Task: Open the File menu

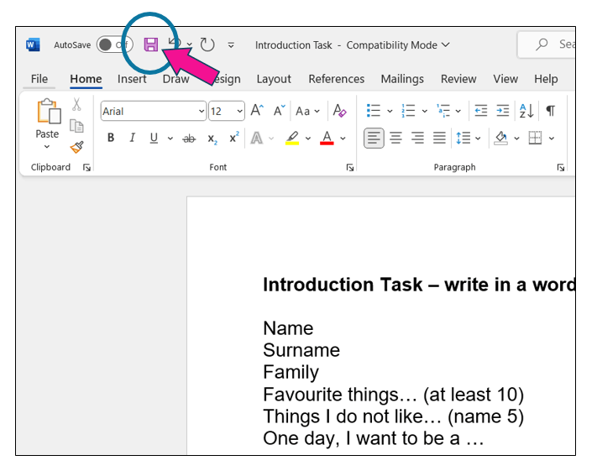Action: point(39,79)
